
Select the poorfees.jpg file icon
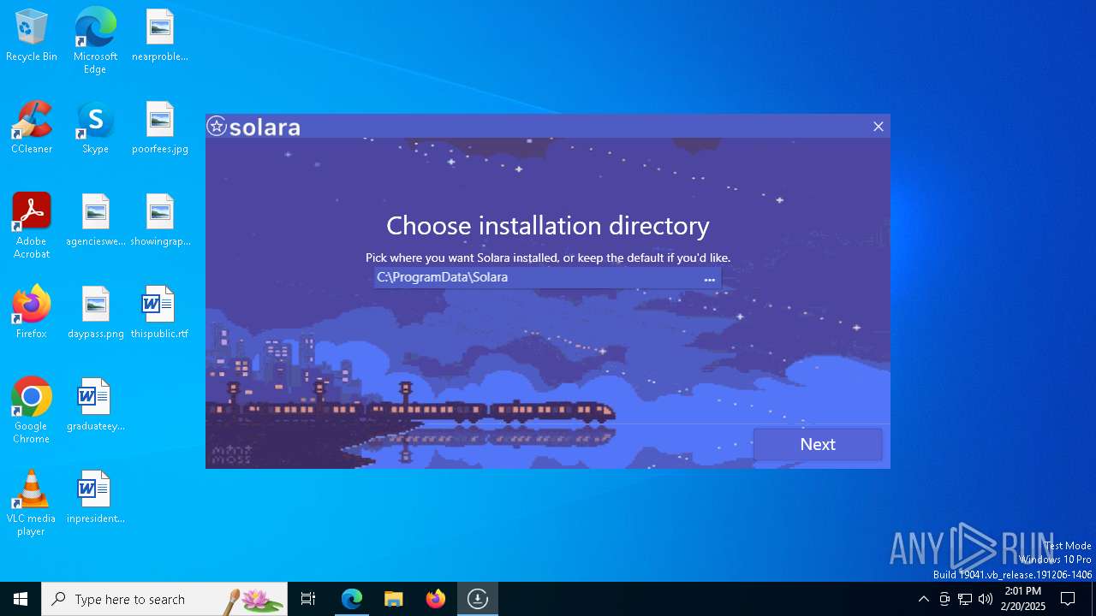(160, 128)
